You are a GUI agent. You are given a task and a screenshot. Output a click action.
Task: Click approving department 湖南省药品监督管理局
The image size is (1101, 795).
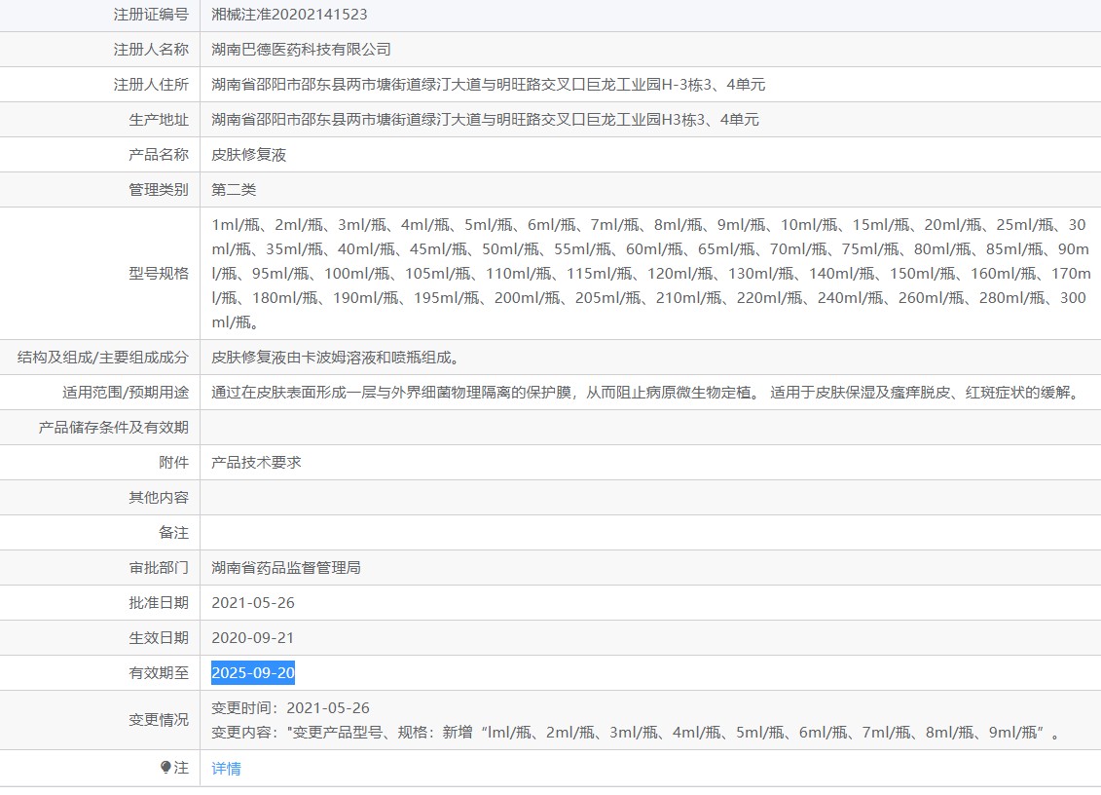pyautogui.click(x=286, y=568)
